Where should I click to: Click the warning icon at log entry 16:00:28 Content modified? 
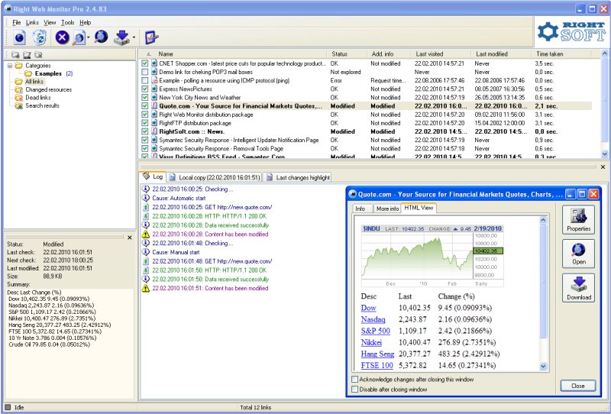pos(145,234)
